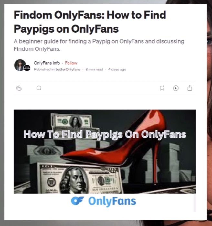
Task: Play the listen audio button
Action: (176, 88)
